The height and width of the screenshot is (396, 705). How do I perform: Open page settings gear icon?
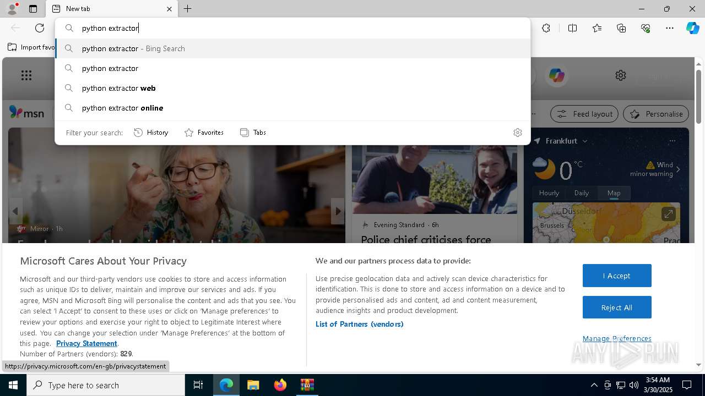(x=621, y=75)
